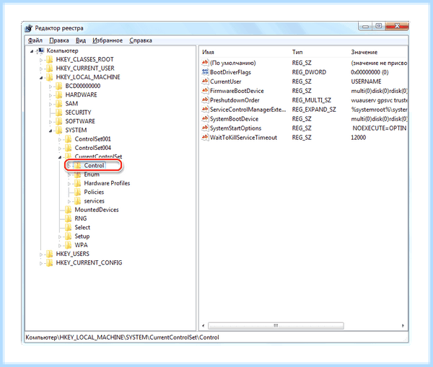Click the SAM folder icon
The height and width of the screenshot is (367, 433).
pos(58,104)
